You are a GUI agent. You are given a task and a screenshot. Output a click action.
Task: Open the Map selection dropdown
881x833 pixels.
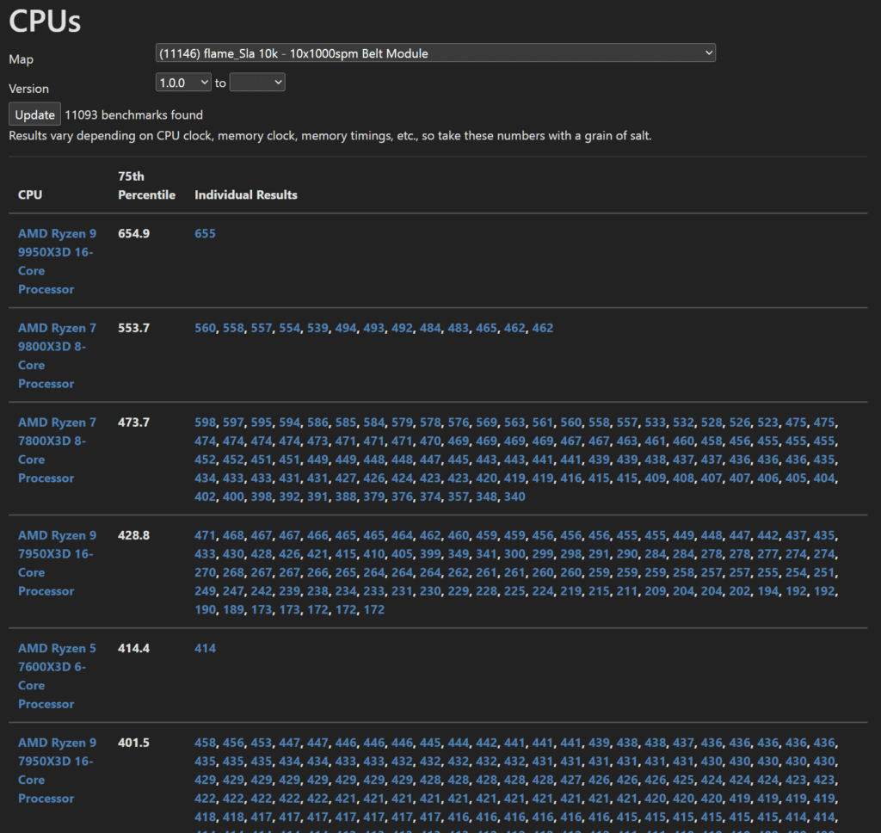coord(435,52)
